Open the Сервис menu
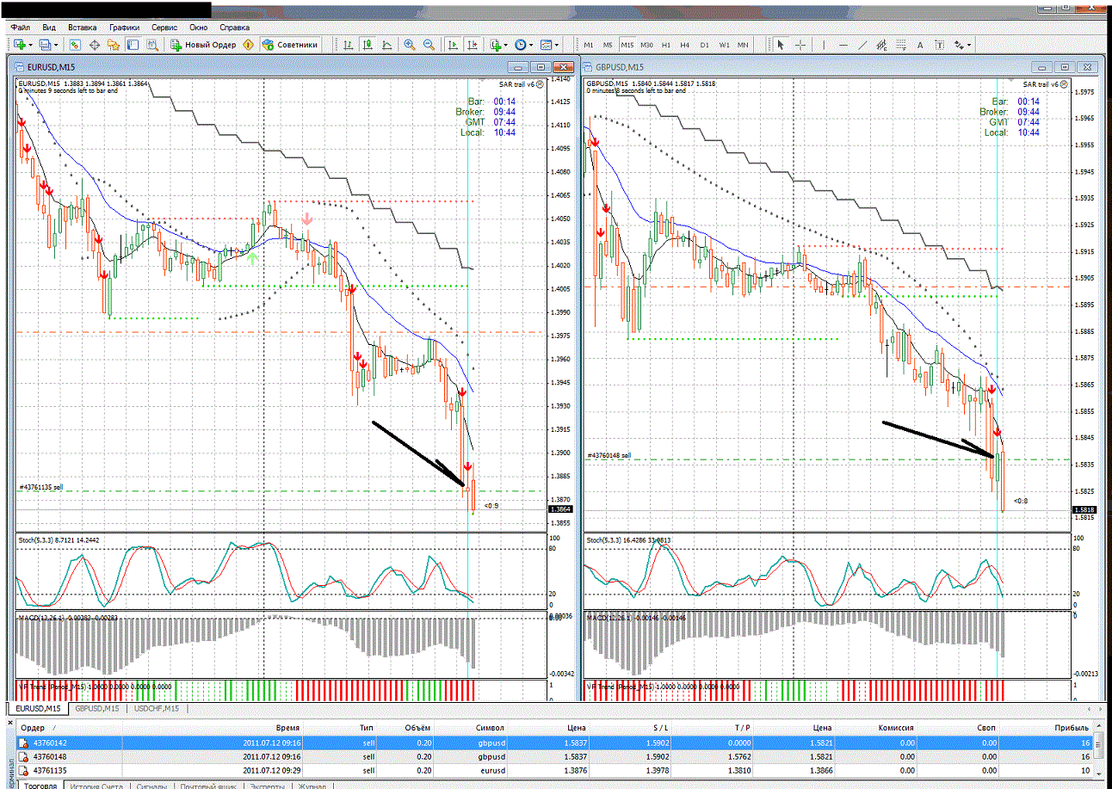Screen dimensions: 1112x789 click(x=164, y=28)
